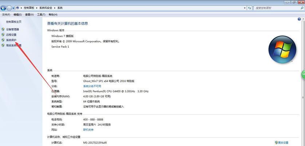Open recent pages dropdown next to Forward
The width and height of the screenshot is (305, 146).
click(x=13, y=8)
